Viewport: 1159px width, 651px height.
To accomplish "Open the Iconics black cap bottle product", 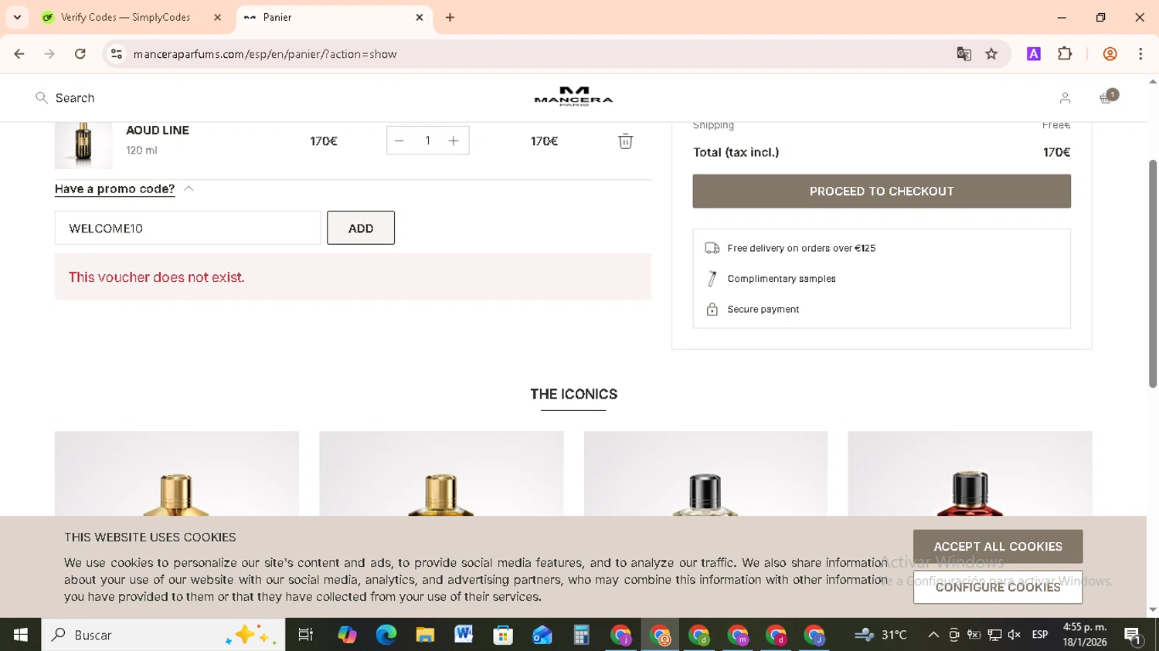I will coord(705,473).
